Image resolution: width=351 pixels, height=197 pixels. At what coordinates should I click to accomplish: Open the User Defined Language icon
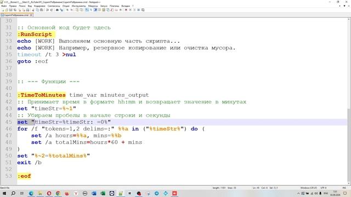[x=99, y=10]
